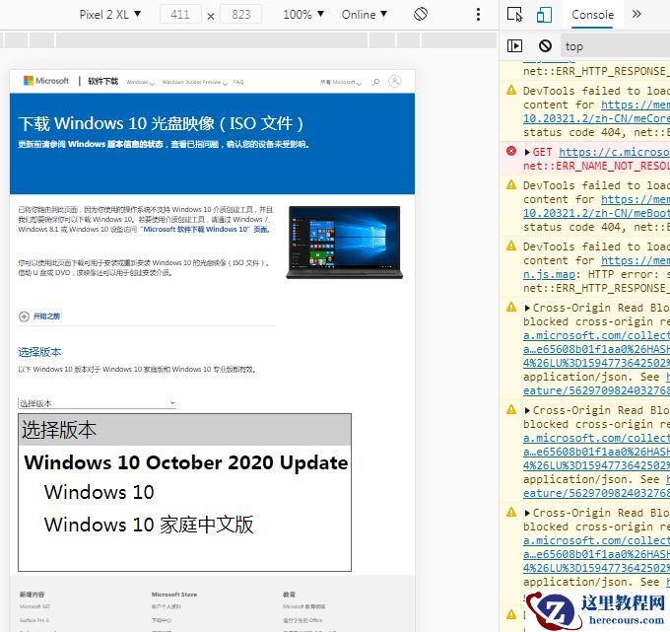
Task: Expand the first Cross-Origin Read Blocking warning
Action: pyautogui.click(x=527, y=308)
